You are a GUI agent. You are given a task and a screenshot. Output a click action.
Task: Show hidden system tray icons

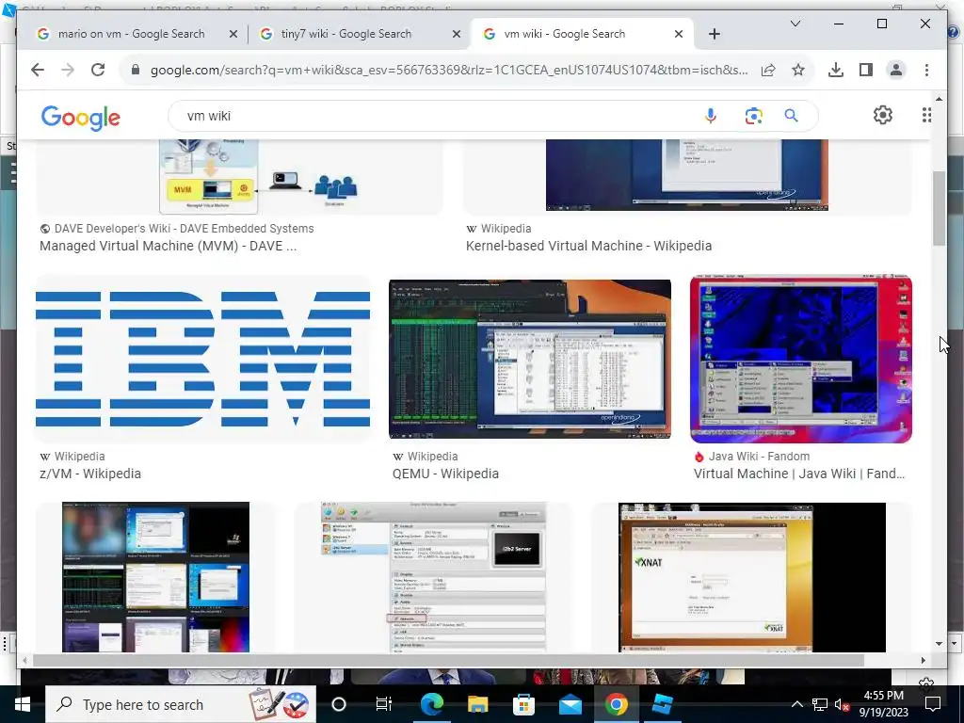point(796,704)
